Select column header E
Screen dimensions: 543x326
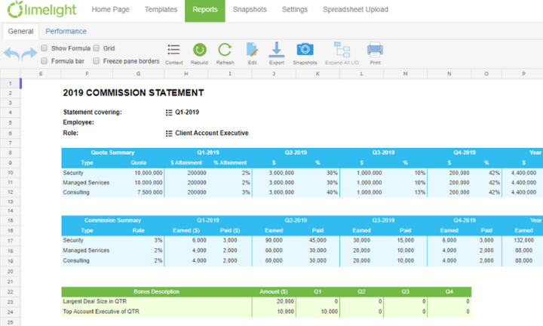coord(41,74)
